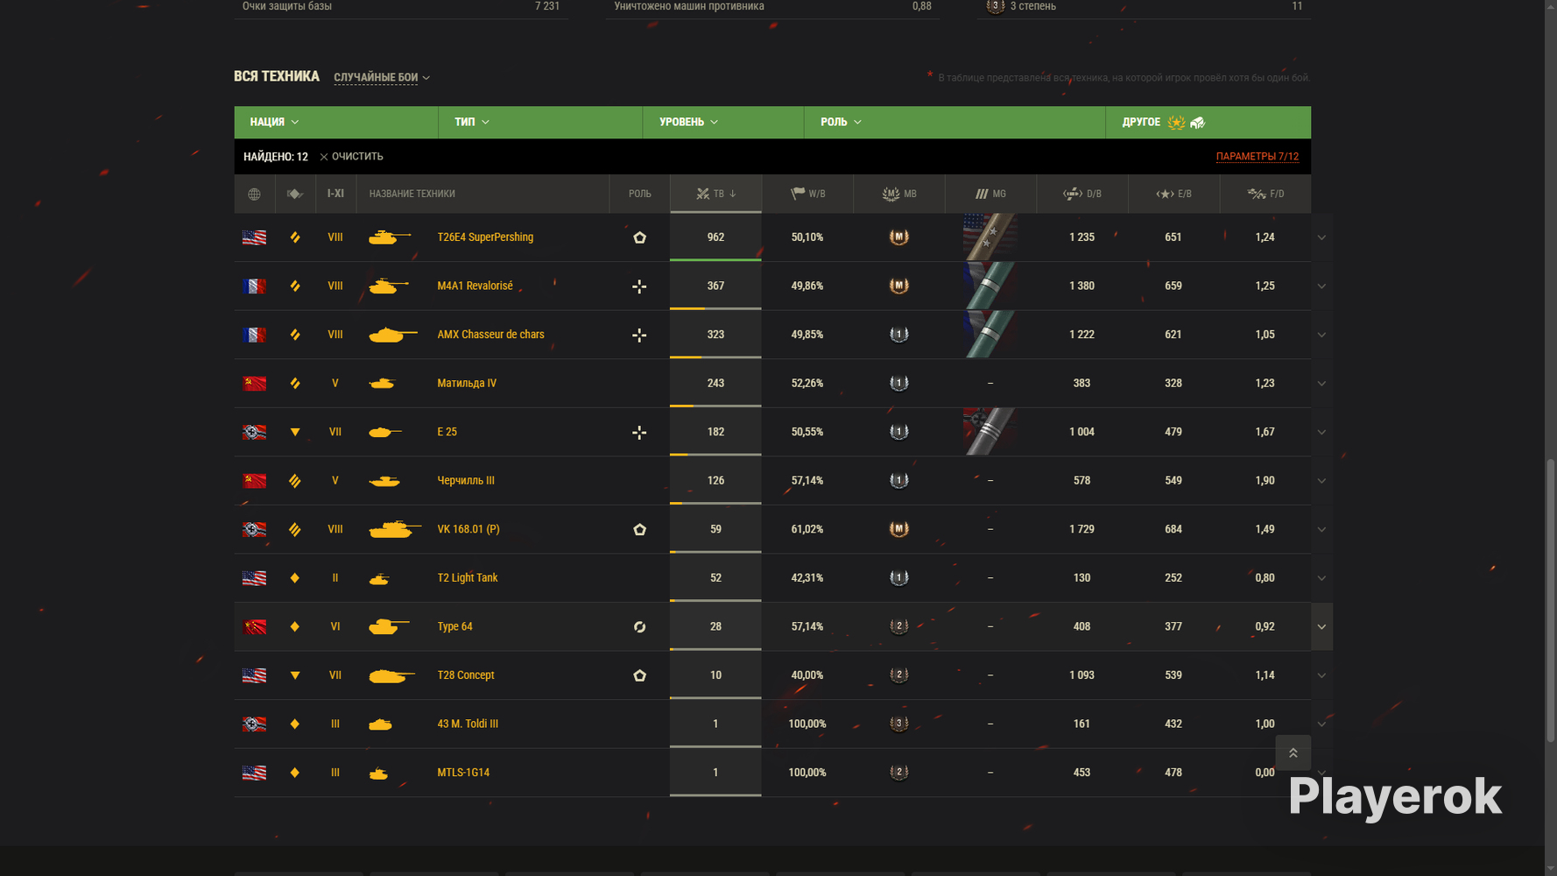Click the Chinese flag in Type 64 row

click(x=254, y=626)
